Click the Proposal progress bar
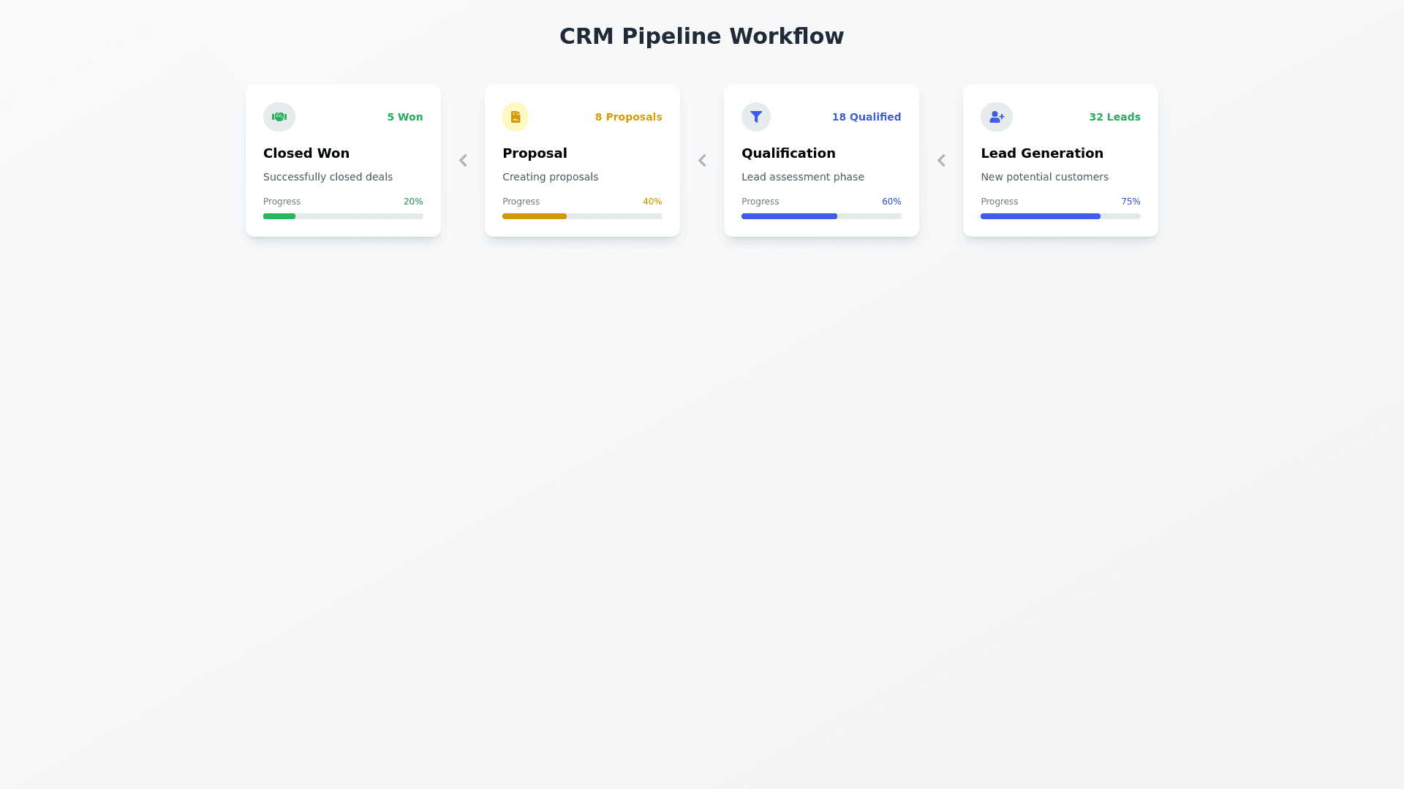1404x789 pixels. point(582,216)
